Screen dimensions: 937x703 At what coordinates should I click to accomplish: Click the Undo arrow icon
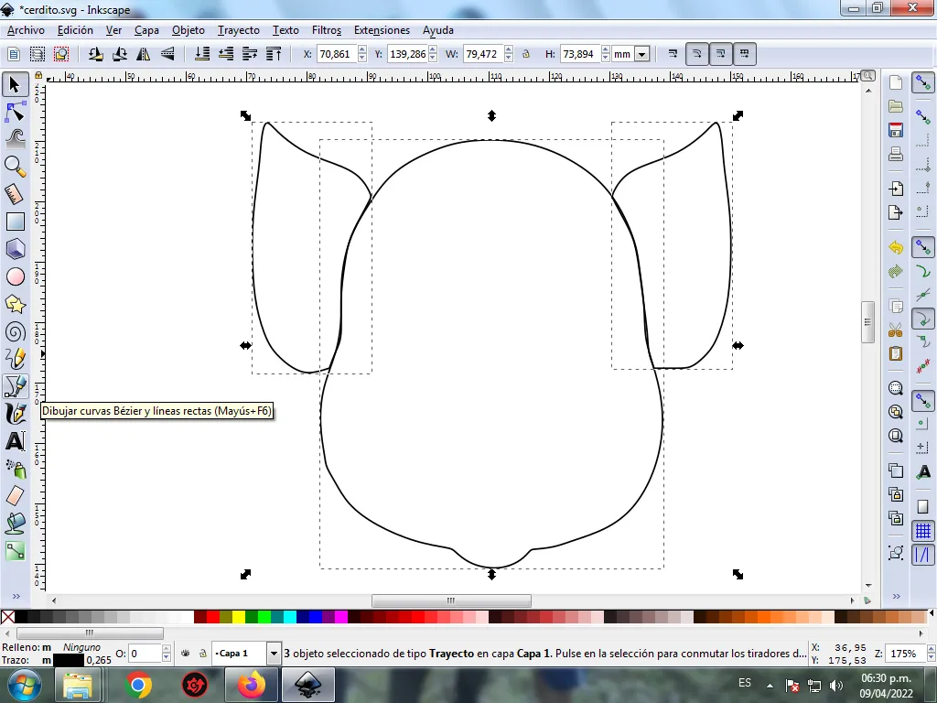point(895,247)
